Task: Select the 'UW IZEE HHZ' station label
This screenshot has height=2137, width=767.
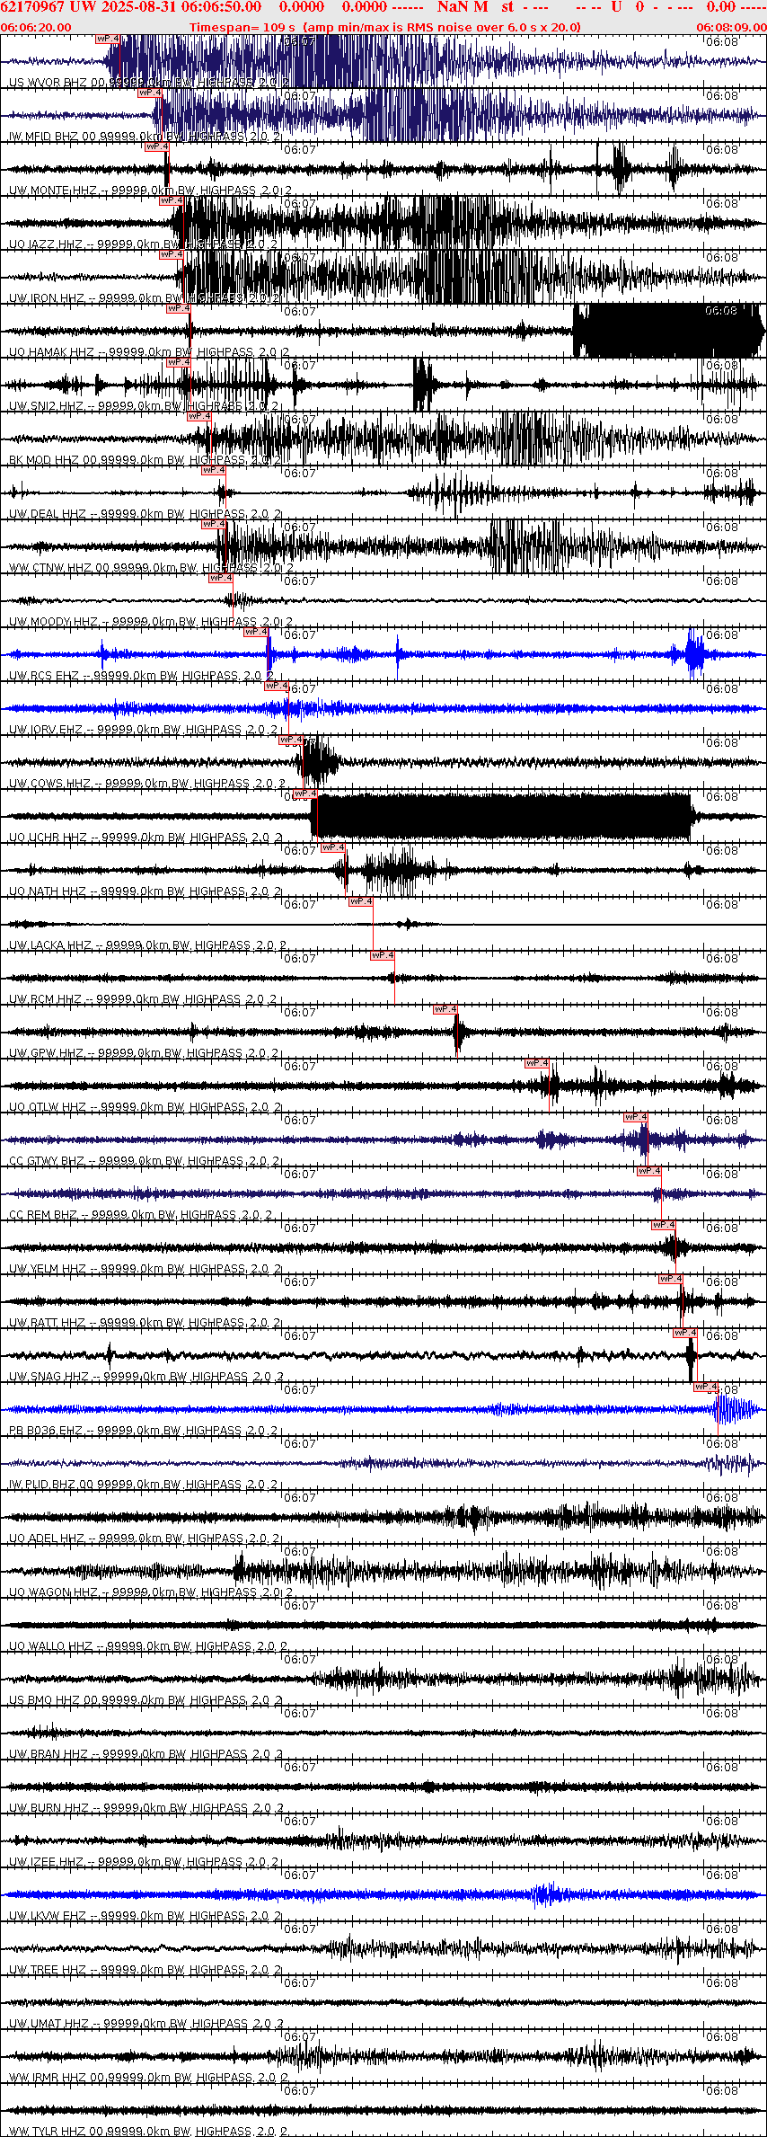Action: (x=46, y=1862)
